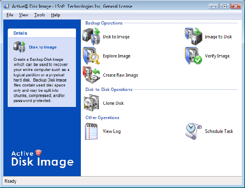Viewport: 245px width, 188px height.
Task: Open Schedule Task via its text label
Action: tap(219, 131)
